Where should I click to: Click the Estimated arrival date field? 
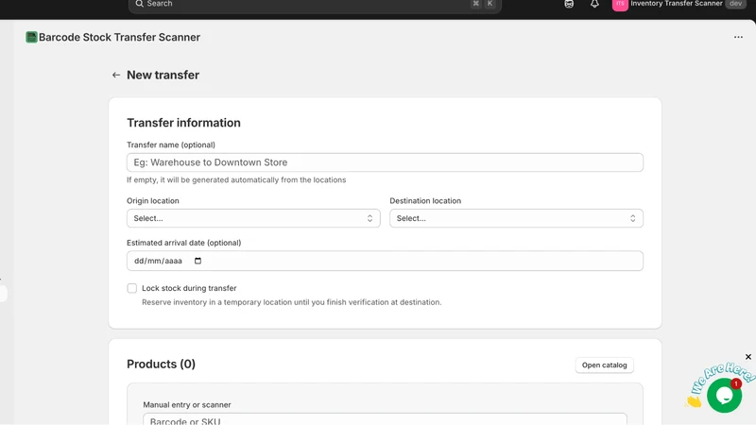(x=385, y=261)
